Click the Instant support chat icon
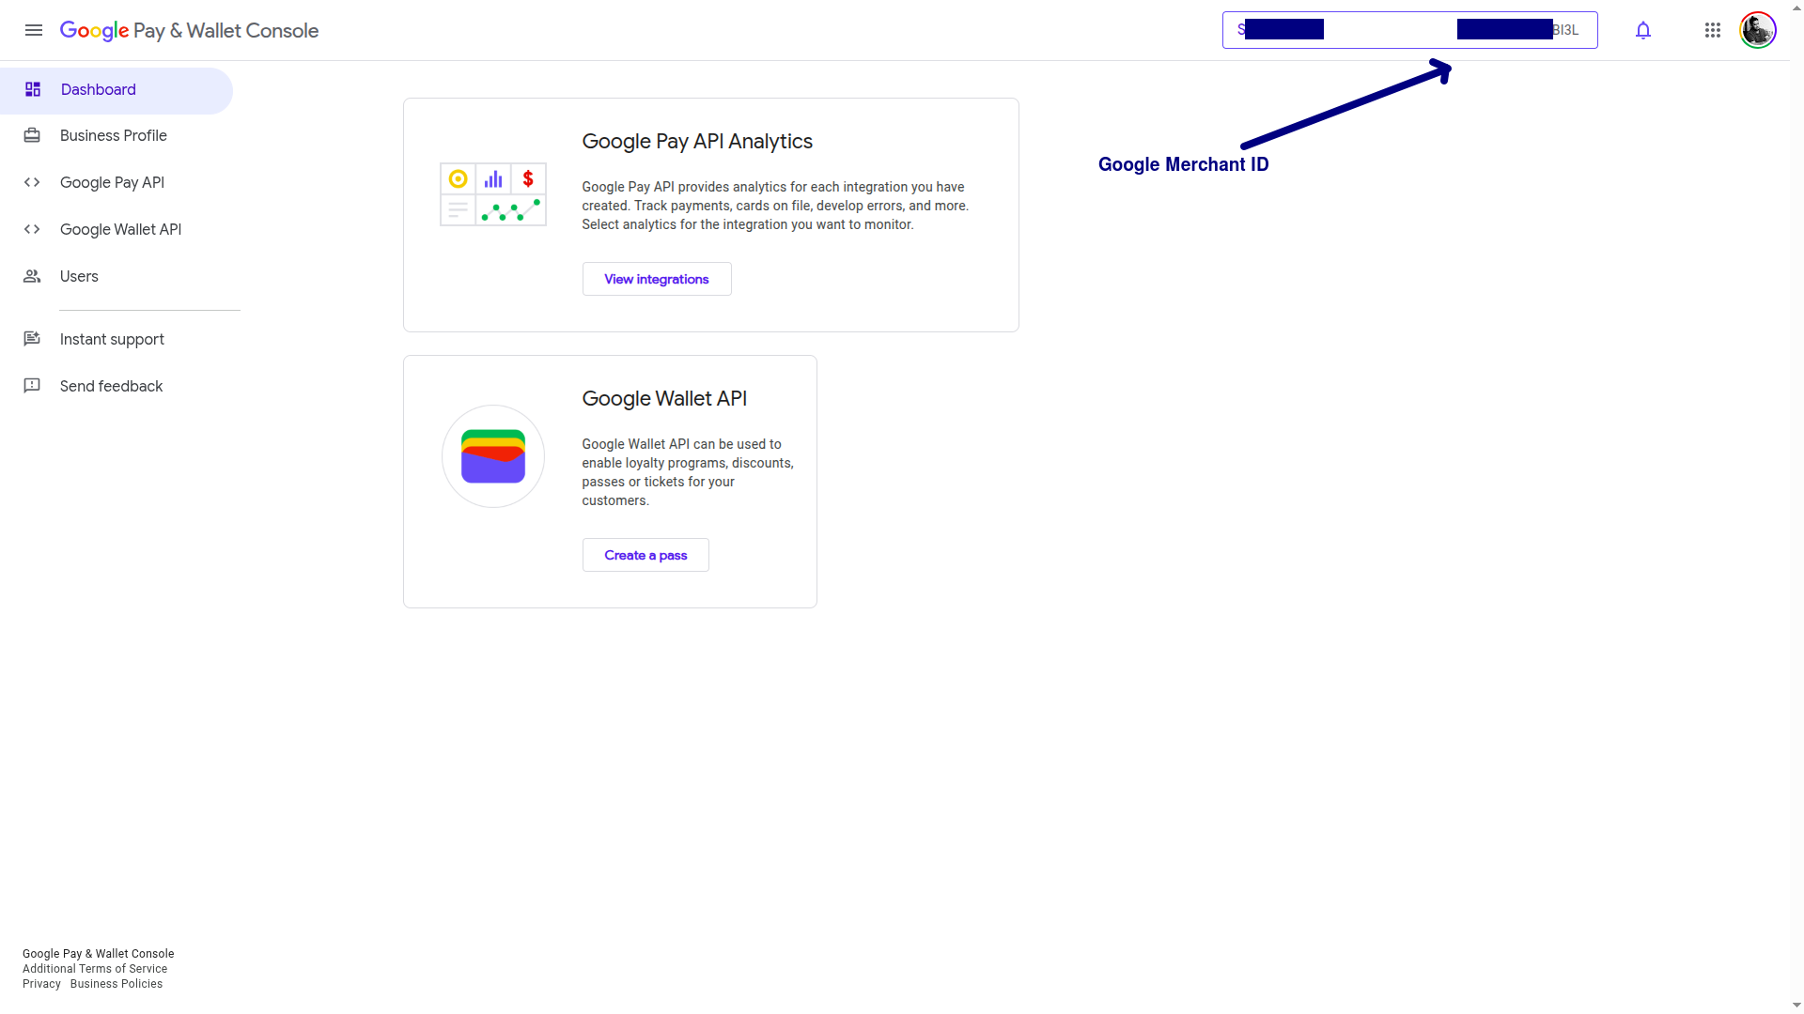Image resolution: width=1804 pixels, height=1014 pixels. 32,339
